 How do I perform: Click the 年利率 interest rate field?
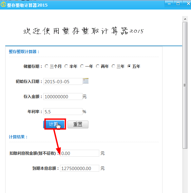(x=63, y=112)
